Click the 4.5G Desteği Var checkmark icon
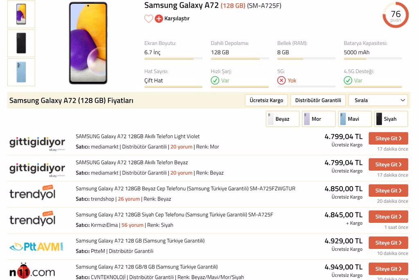The height and width of the screenshot is (280, 419). (348, 80)
